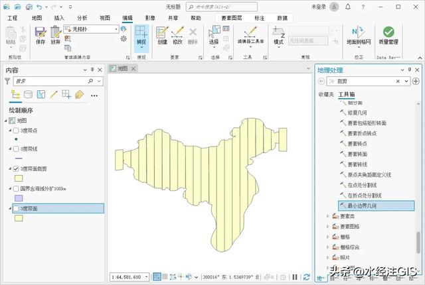The height and width of the screenshot is (285, 425).
Task: Open contents search options dropdown
Action: (99, 81)
